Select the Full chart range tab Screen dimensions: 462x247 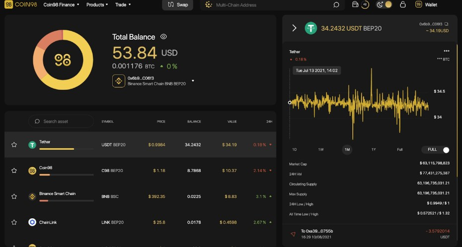pos(399,150)
